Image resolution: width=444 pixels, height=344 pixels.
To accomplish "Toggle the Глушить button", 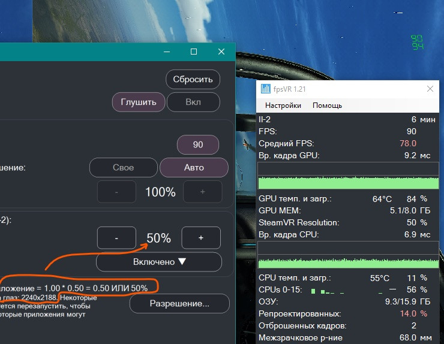I will [x=139, y=102].
